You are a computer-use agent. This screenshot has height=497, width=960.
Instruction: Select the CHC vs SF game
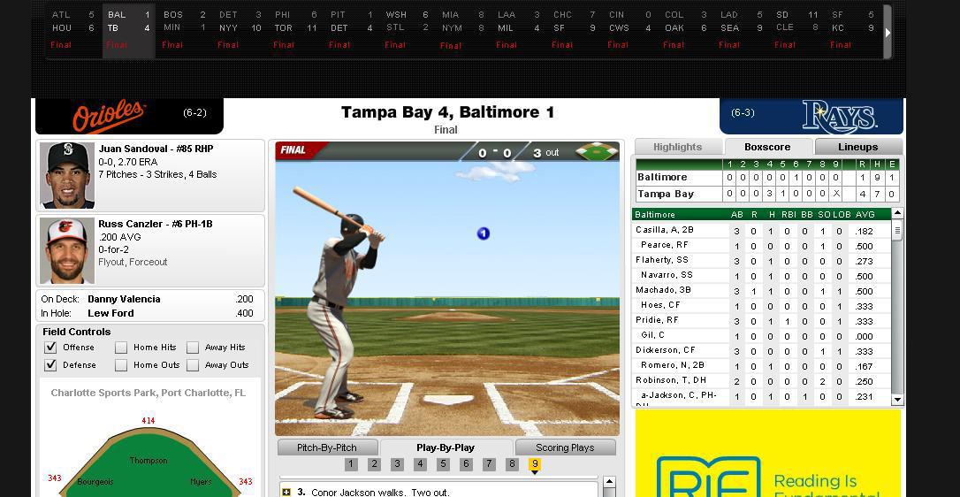tap(575, 29)
